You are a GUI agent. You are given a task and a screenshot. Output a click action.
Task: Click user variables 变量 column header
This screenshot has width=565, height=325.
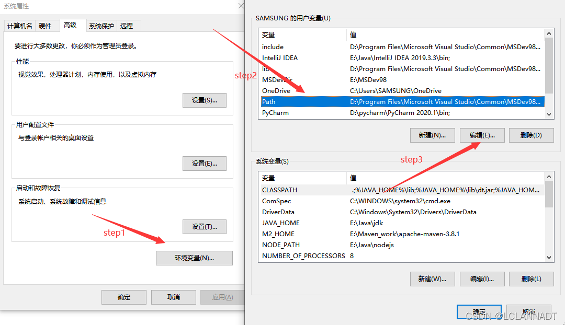pyautogui.click(x=303, y=35)
